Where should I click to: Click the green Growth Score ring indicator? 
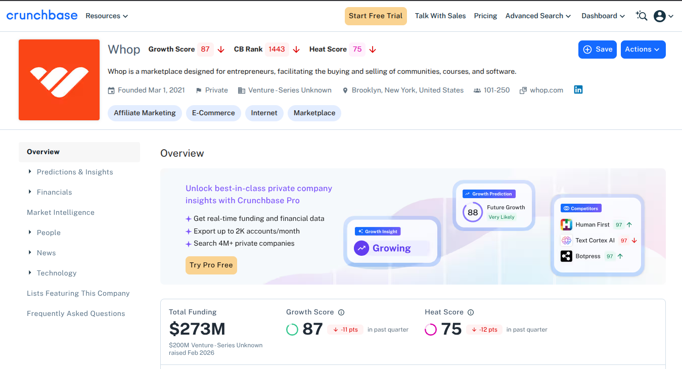click(x=292, y=330)
